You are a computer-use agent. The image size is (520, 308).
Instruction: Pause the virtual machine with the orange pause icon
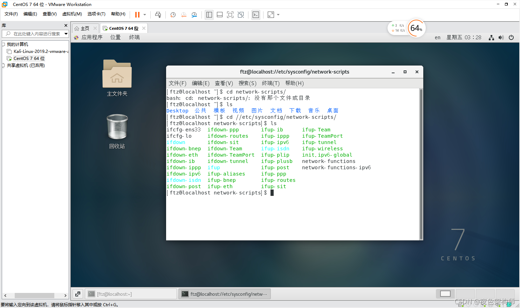pyautogui.click(x=137, y=15)
